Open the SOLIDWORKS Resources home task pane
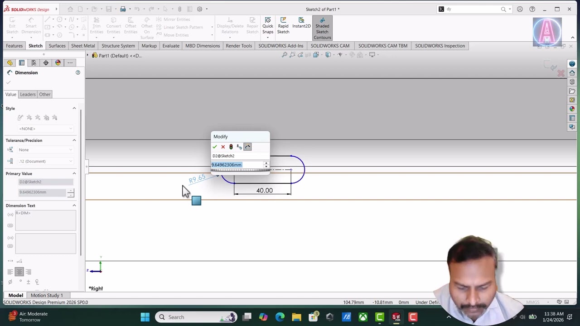This screenshot has height=326, width=580. point(572,73)
